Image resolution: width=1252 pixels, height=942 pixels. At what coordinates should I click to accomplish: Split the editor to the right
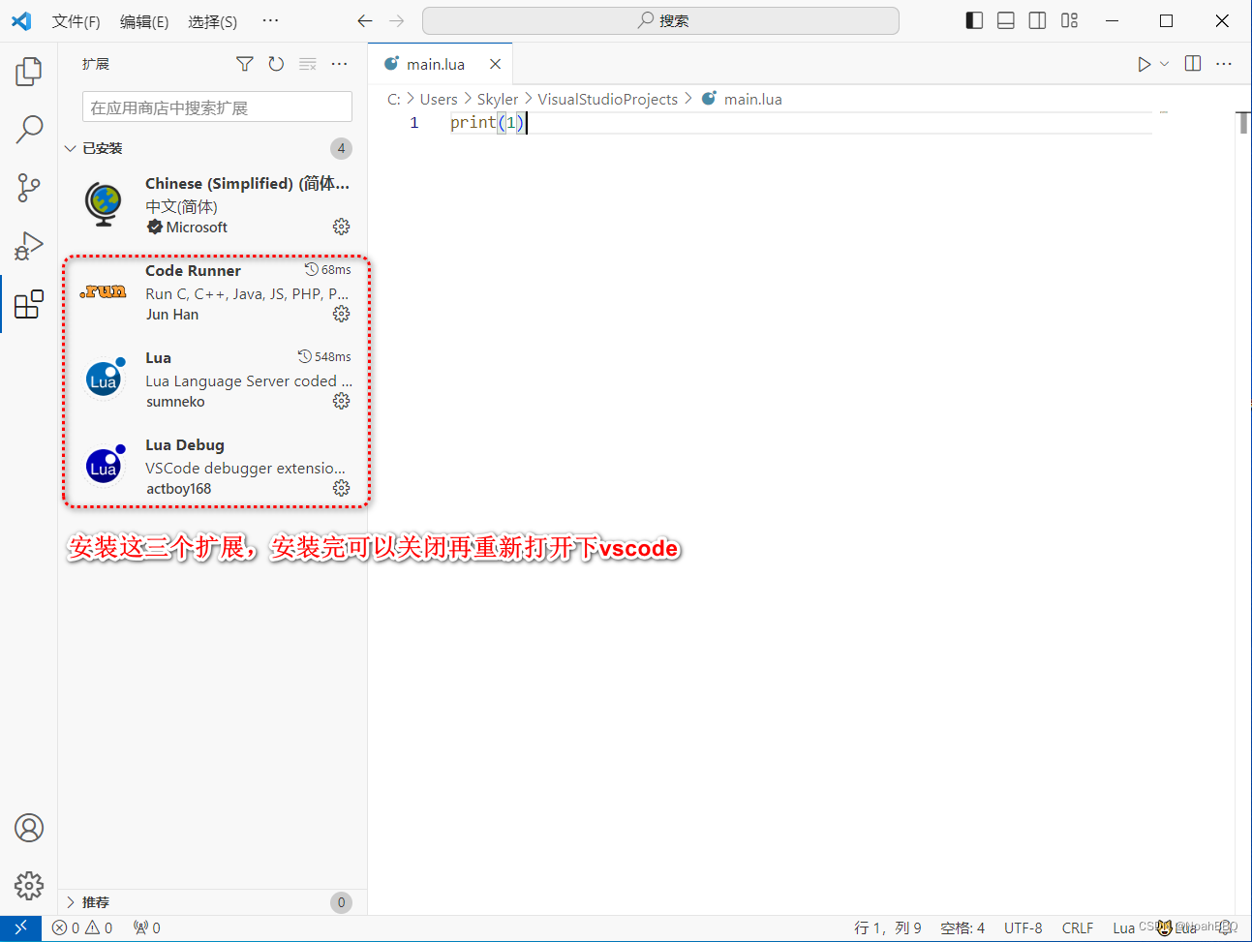pyautogui.click(x=1193, y=64)
